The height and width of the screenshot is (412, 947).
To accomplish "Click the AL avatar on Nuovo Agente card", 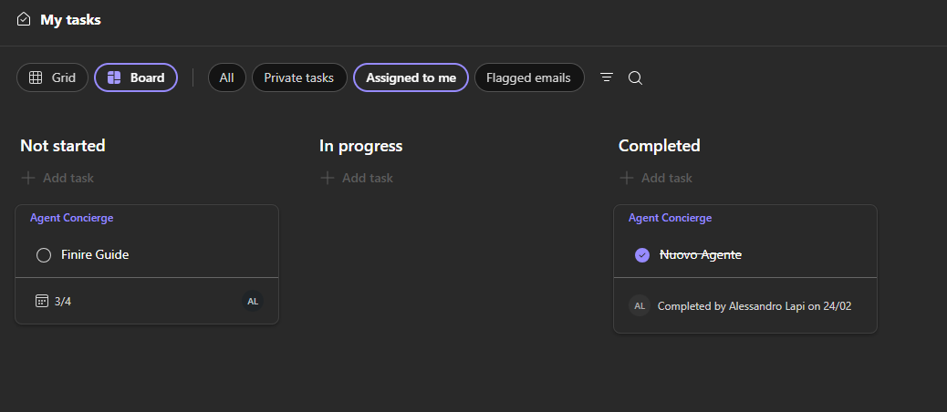I will (640, 306).
